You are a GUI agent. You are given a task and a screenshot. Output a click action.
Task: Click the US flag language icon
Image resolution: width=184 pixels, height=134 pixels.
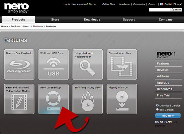tap(162, 4)
